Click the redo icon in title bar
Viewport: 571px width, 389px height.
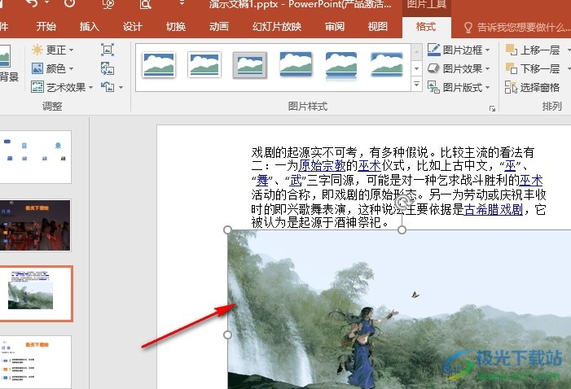click(x=69, y=3)
